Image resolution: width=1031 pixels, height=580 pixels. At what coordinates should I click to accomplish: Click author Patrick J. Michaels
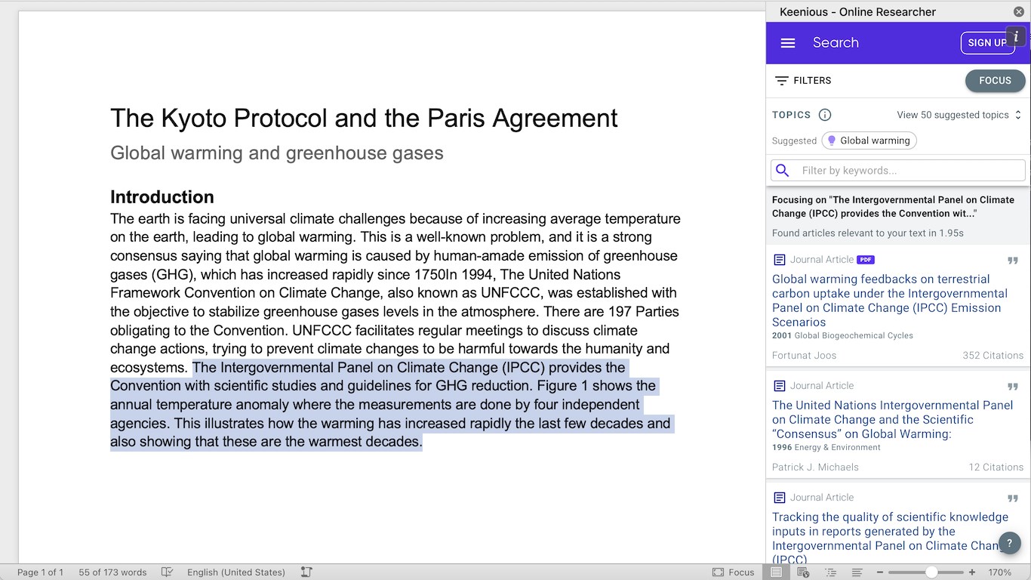pyautogui.click(x=815, y=467)
